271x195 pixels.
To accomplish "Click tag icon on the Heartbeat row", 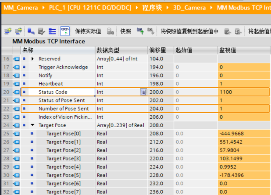I will pyautogui.click(x=16, y=84).
